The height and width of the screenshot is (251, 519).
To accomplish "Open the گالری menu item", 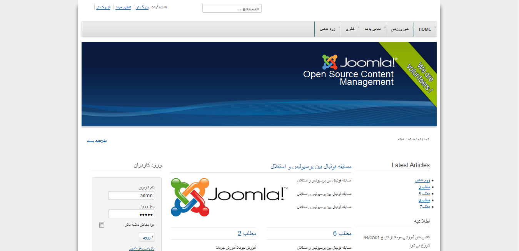I will coord(350,29).
